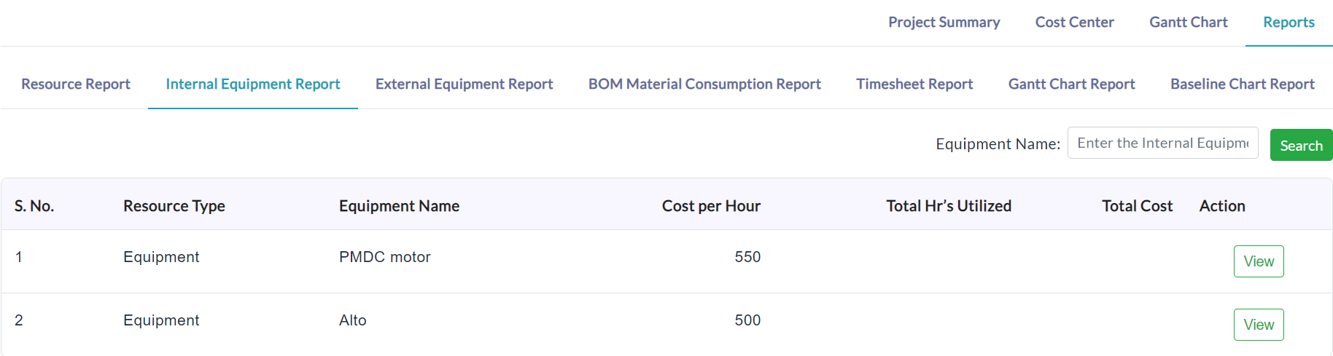Select the Reports tab
The width and height of the screenshot is (1333, 356).
point(1289,23)
